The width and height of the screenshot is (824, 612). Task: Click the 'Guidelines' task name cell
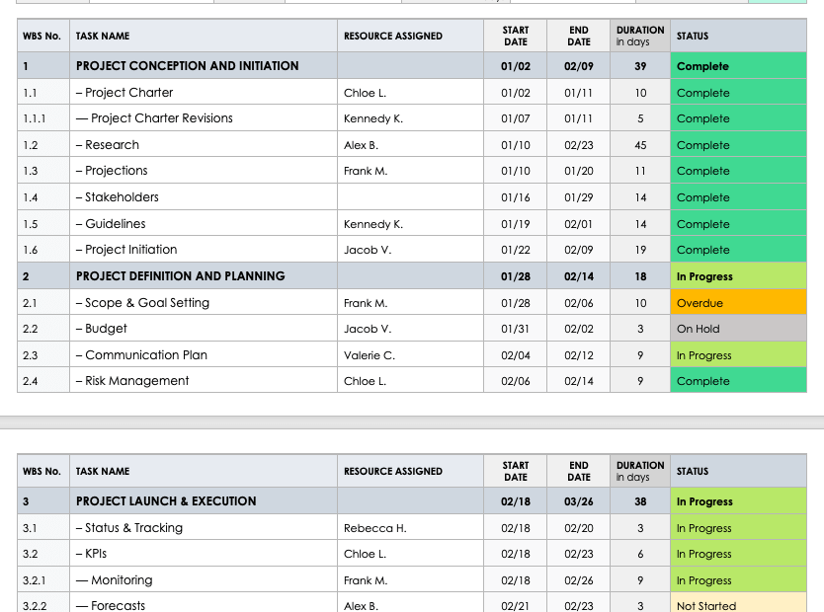pyautogui.click(x=204, y=224)
